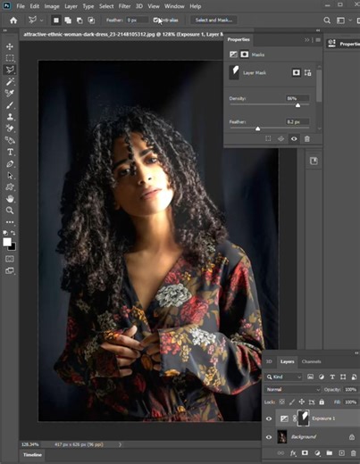Click the white foreground color swatch
Image resolution: width=360 pixels, height=464 pixels.
[7, 242]
